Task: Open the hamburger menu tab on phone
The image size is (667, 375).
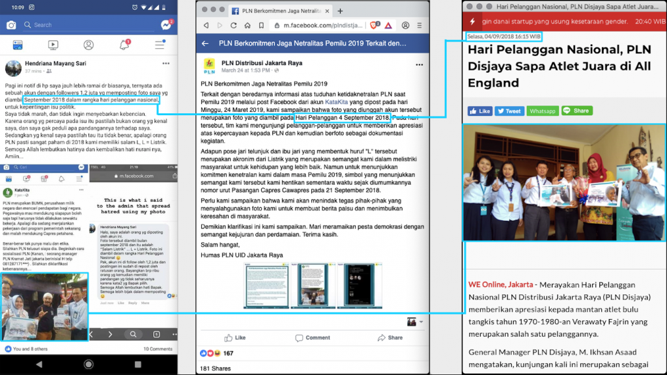Action: tap(160, 45)
